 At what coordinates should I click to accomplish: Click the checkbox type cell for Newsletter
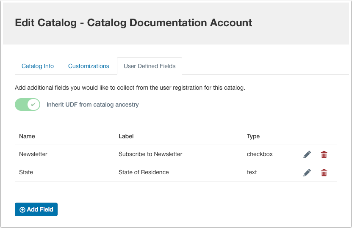260,154
